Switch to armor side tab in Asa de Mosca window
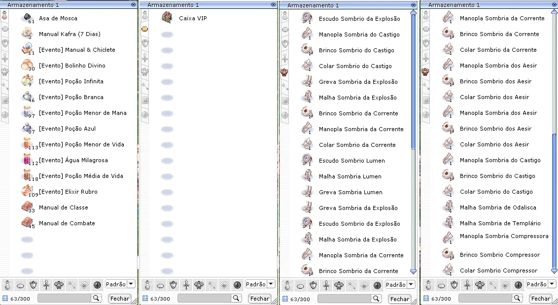The width and height of the screenshot is (558, 305). pyautogui.click(x=4, y=43)
